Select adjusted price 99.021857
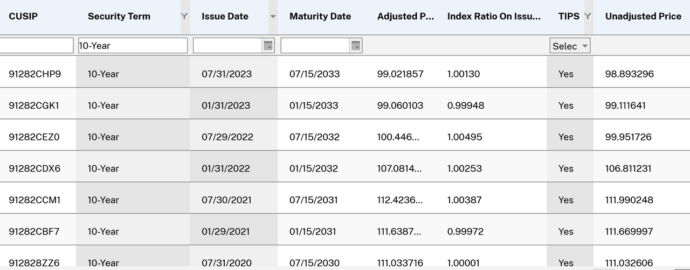The width and height of the screenshot is (690, 270). tap(401, 74)
